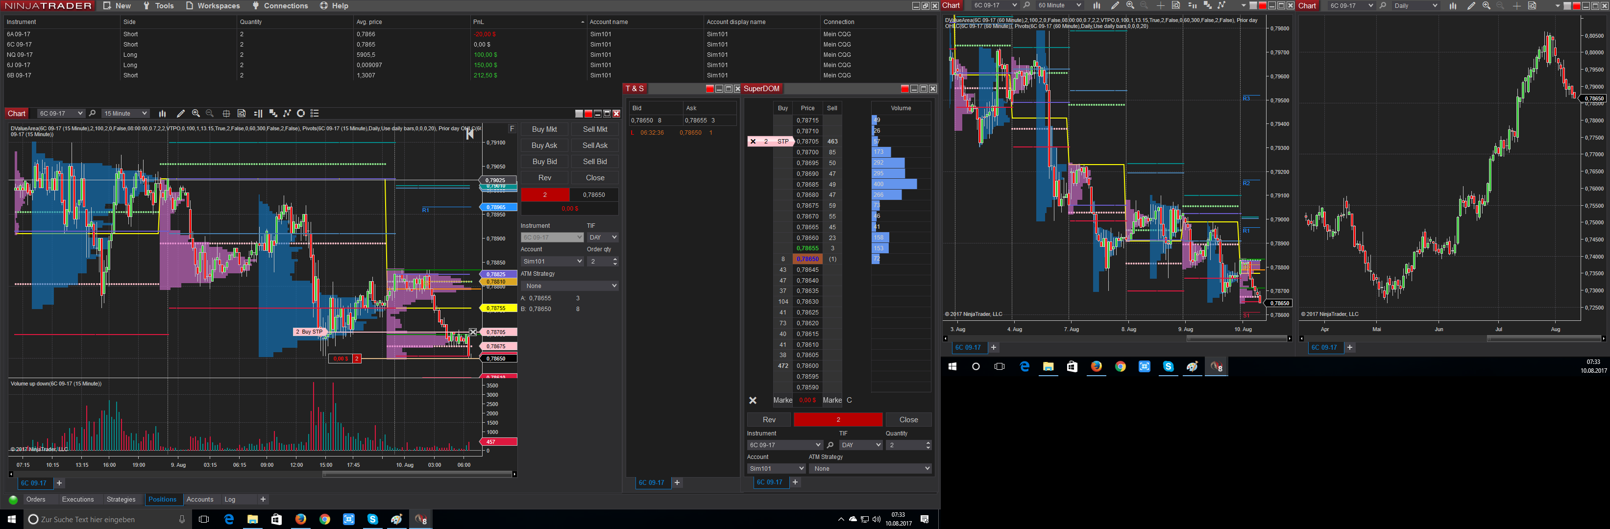Open SuperDOM ATM Strategy None dropdown
This screenshot has height=529, width=1610.
(871, 468)
